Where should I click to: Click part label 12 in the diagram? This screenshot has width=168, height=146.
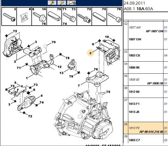point(60,67)
